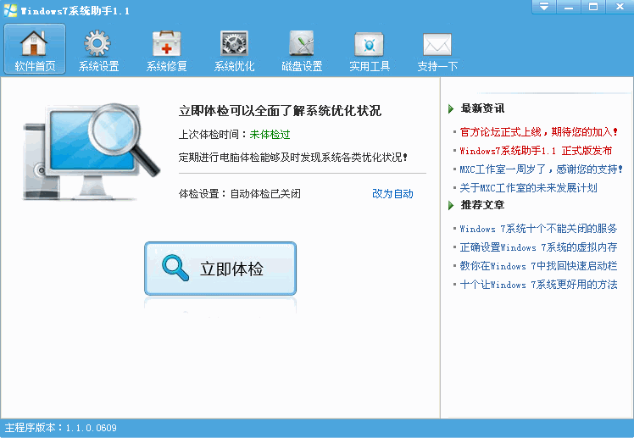Open article 十个让Windows 7系统更好用的方法
The image size is (634, 438).
click(538, 284)
